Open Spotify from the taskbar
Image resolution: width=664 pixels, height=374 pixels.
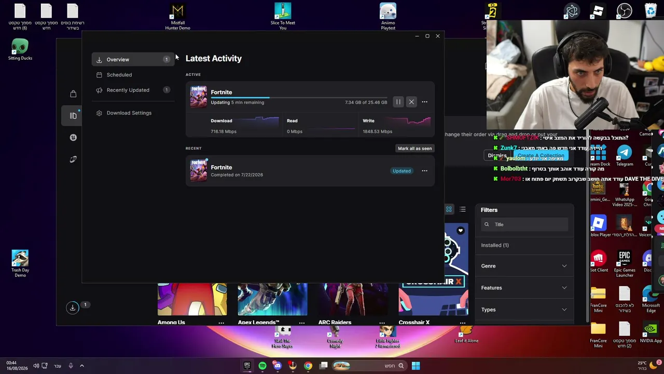pyautogui.click(x=262, y=366)
